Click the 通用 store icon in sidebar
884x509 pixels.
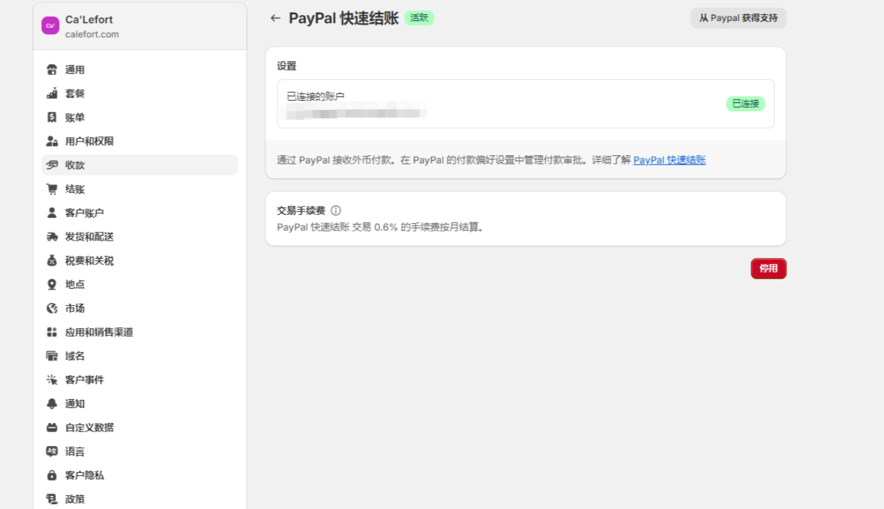click(52, 70)
